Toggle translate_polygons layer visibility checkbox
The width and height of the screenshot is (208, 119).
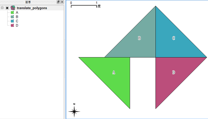[7, 8]
